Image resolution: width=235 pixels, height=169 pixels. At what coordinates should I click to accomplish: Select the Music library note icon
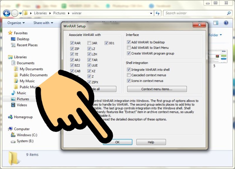coord(13,93)
